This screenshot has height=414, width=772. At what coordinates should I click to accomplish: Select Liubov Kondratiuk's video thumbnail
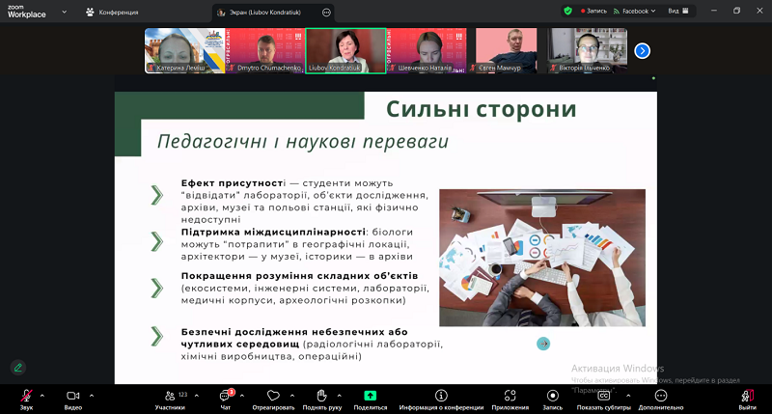click(345, 50)
